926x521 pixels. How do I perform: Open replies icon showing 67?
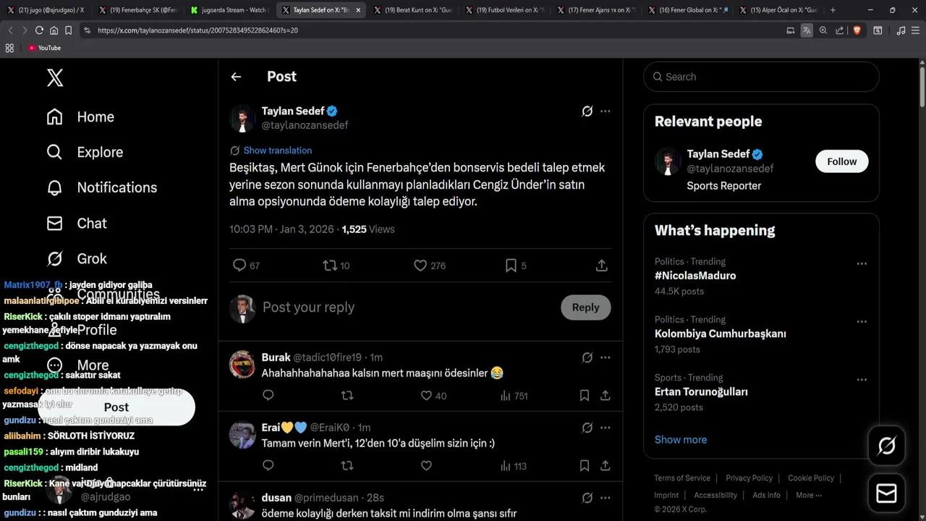coord(246,266)
